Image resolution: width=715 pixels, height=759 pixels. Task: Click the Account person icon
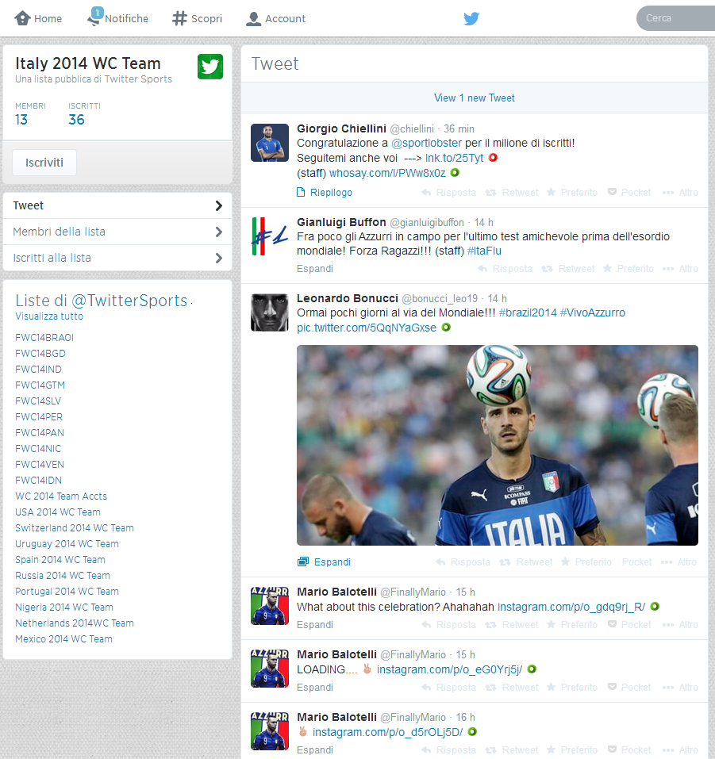coord(253,18)
